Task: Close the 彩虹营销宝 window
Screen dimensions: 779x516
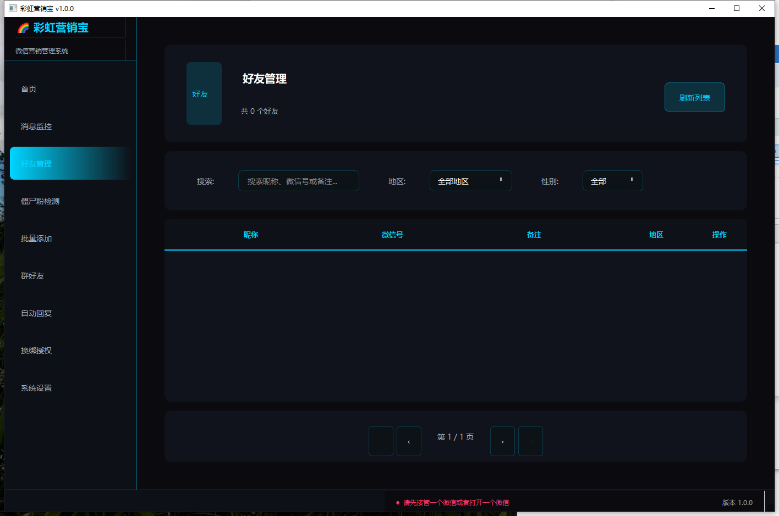Action: coord(762,8)
